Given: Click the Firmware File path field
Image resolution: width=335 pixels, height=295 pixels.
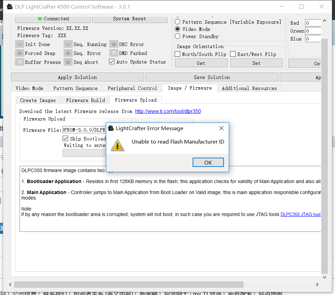Looking at the screenshot, I should [84, 130].
